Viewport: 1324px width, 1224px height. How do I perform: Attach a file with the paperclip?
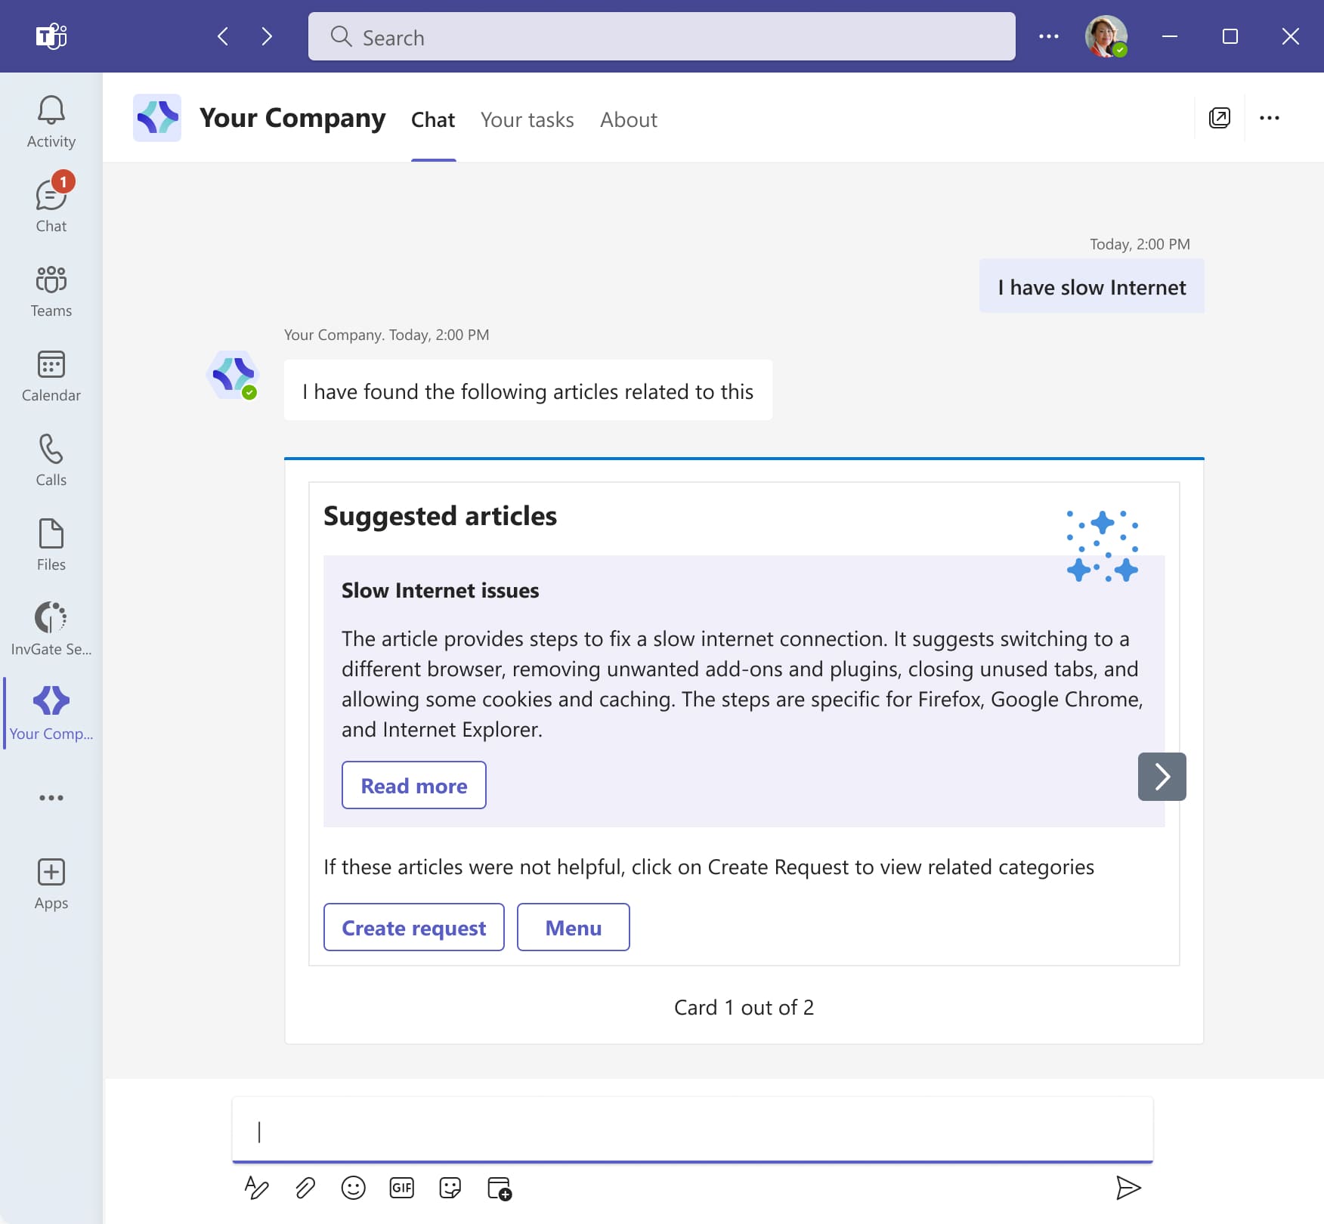coord(305,1187)
